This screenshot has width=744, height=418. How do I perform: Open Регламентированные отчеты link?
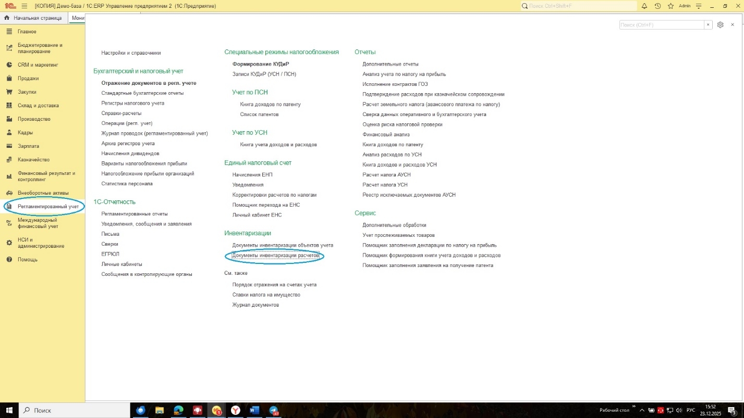click(135, 214)
